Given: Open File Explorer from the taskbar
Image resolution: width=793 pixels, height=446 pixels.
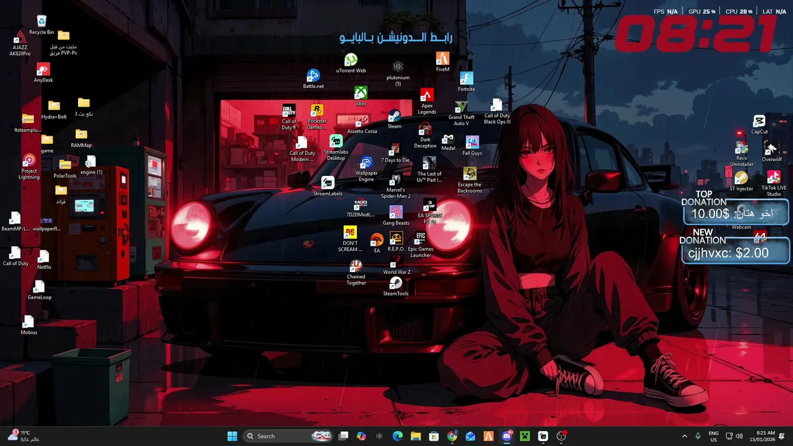Looking at the screenshot, I should tap(416, 436).
